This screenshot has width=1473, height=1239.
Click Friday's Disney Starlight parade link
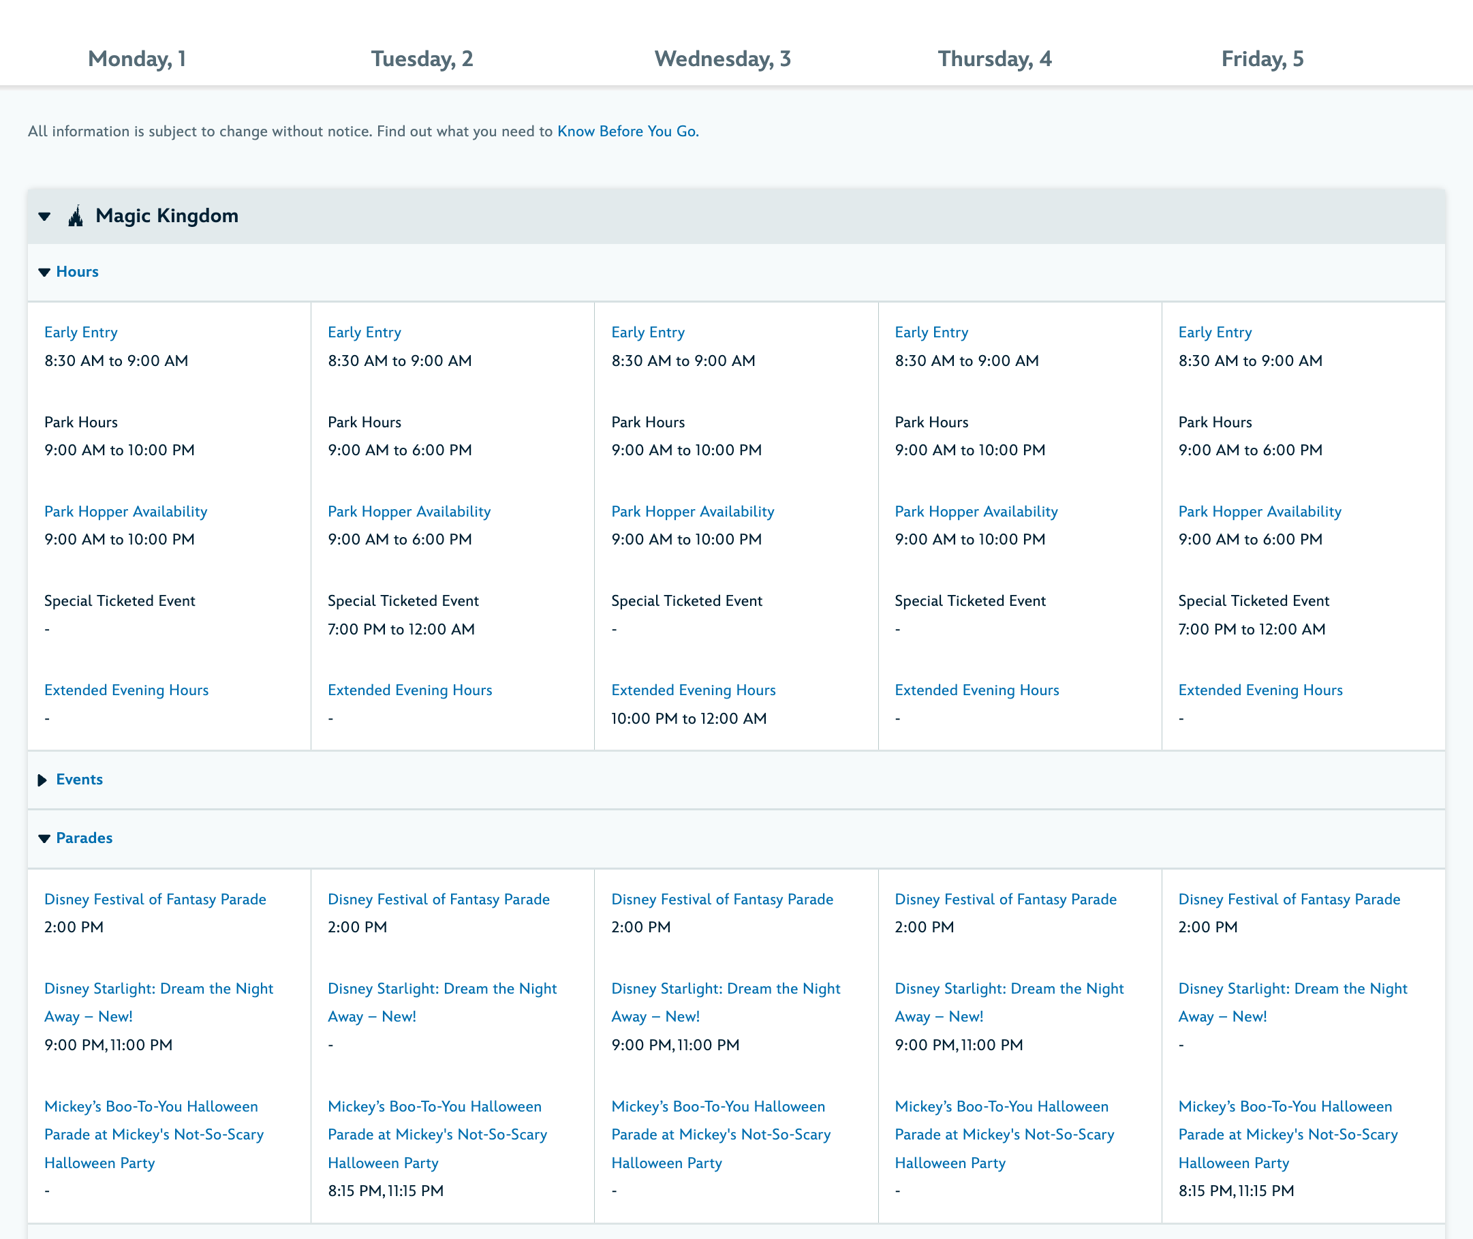pos(1292,989)
